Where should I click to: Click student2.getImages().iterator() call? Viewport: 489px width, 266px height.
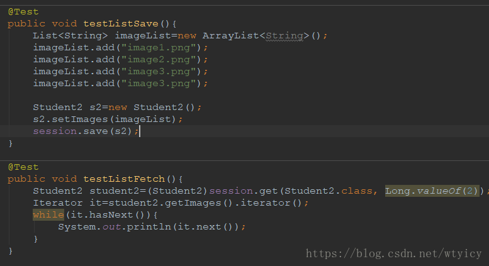[205, 203]
